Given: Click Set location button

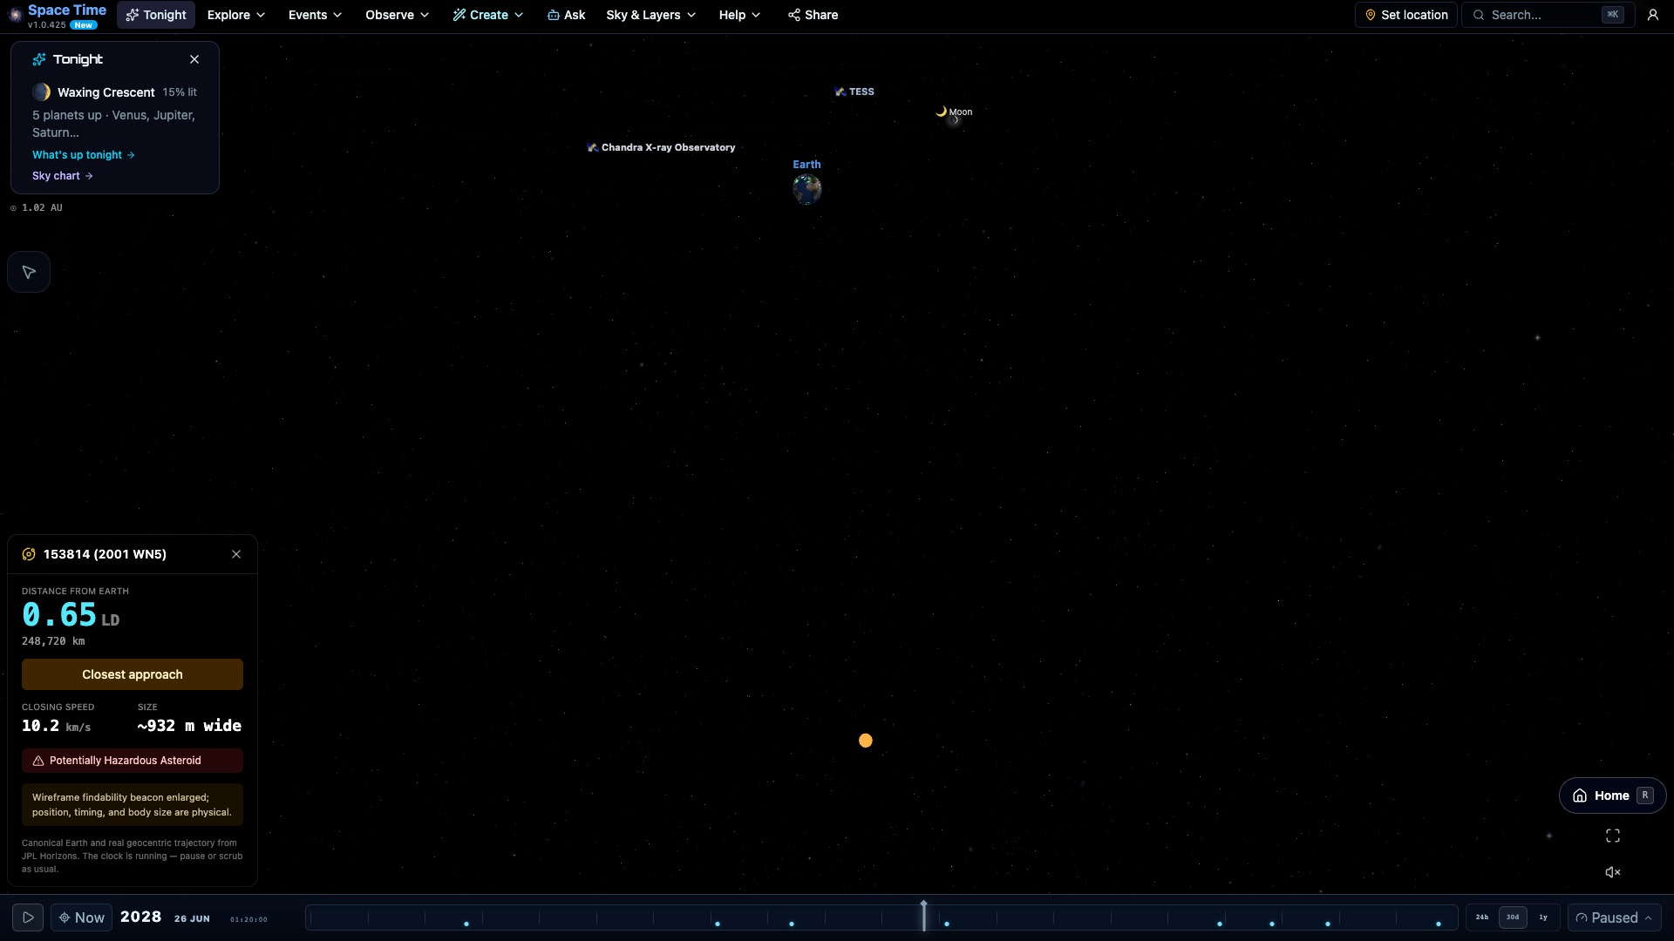Looking at the screenshot, I should point(1405,15).
